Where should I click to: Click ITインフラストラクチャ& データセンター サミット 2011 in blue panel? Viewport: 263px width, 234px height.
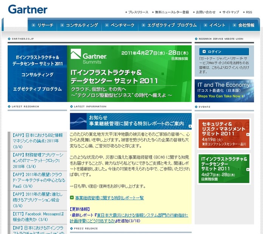(37, 60)
